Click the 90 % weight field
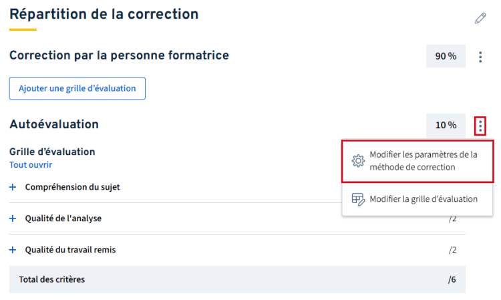 (446, 56)
